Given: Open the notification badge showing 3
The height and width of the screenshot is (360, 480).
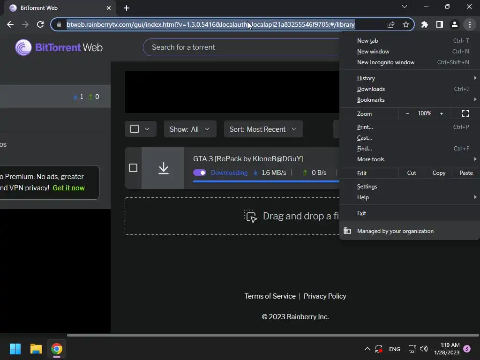Looking at the screenshot, I should (467, 349).
